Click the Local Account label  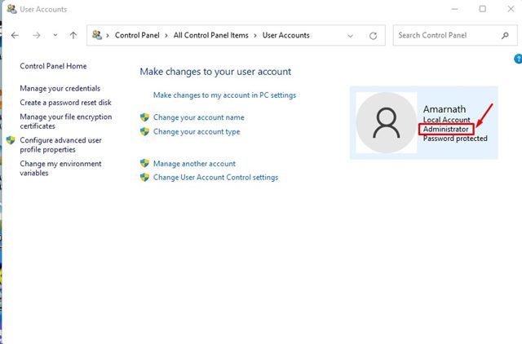tap(446, 120)
